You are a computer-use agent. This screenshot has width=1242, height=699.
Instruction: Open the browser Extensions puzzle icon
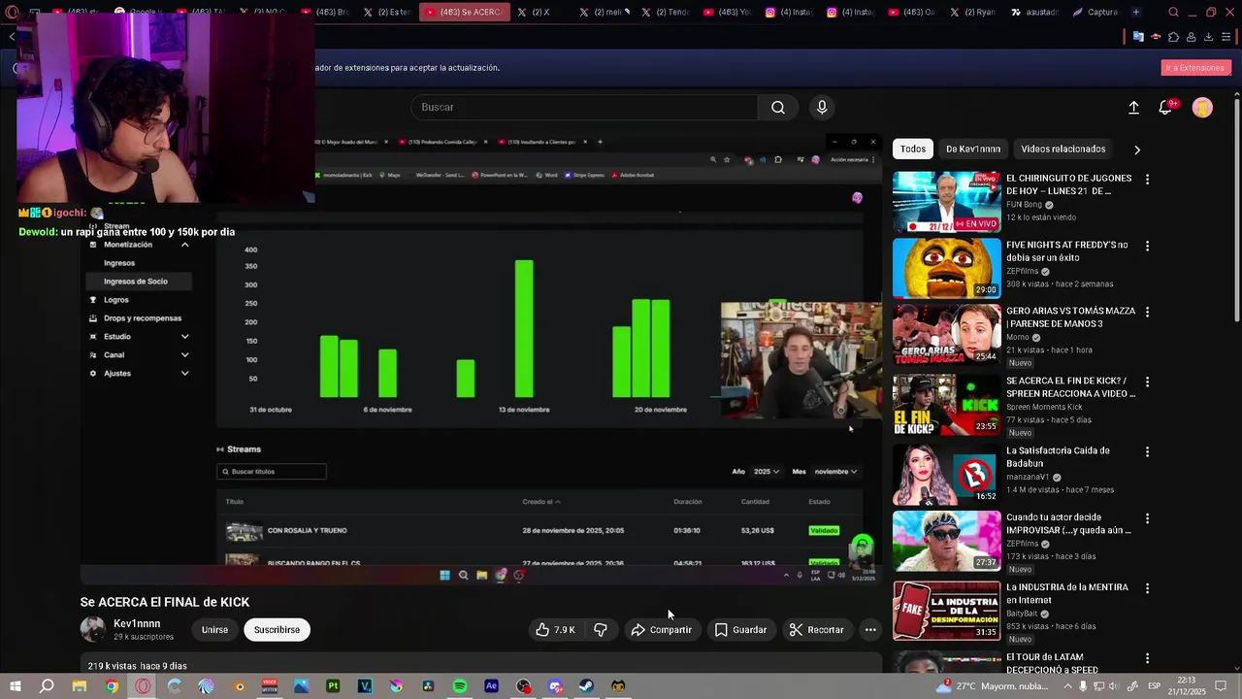[x=1173, y=37]
